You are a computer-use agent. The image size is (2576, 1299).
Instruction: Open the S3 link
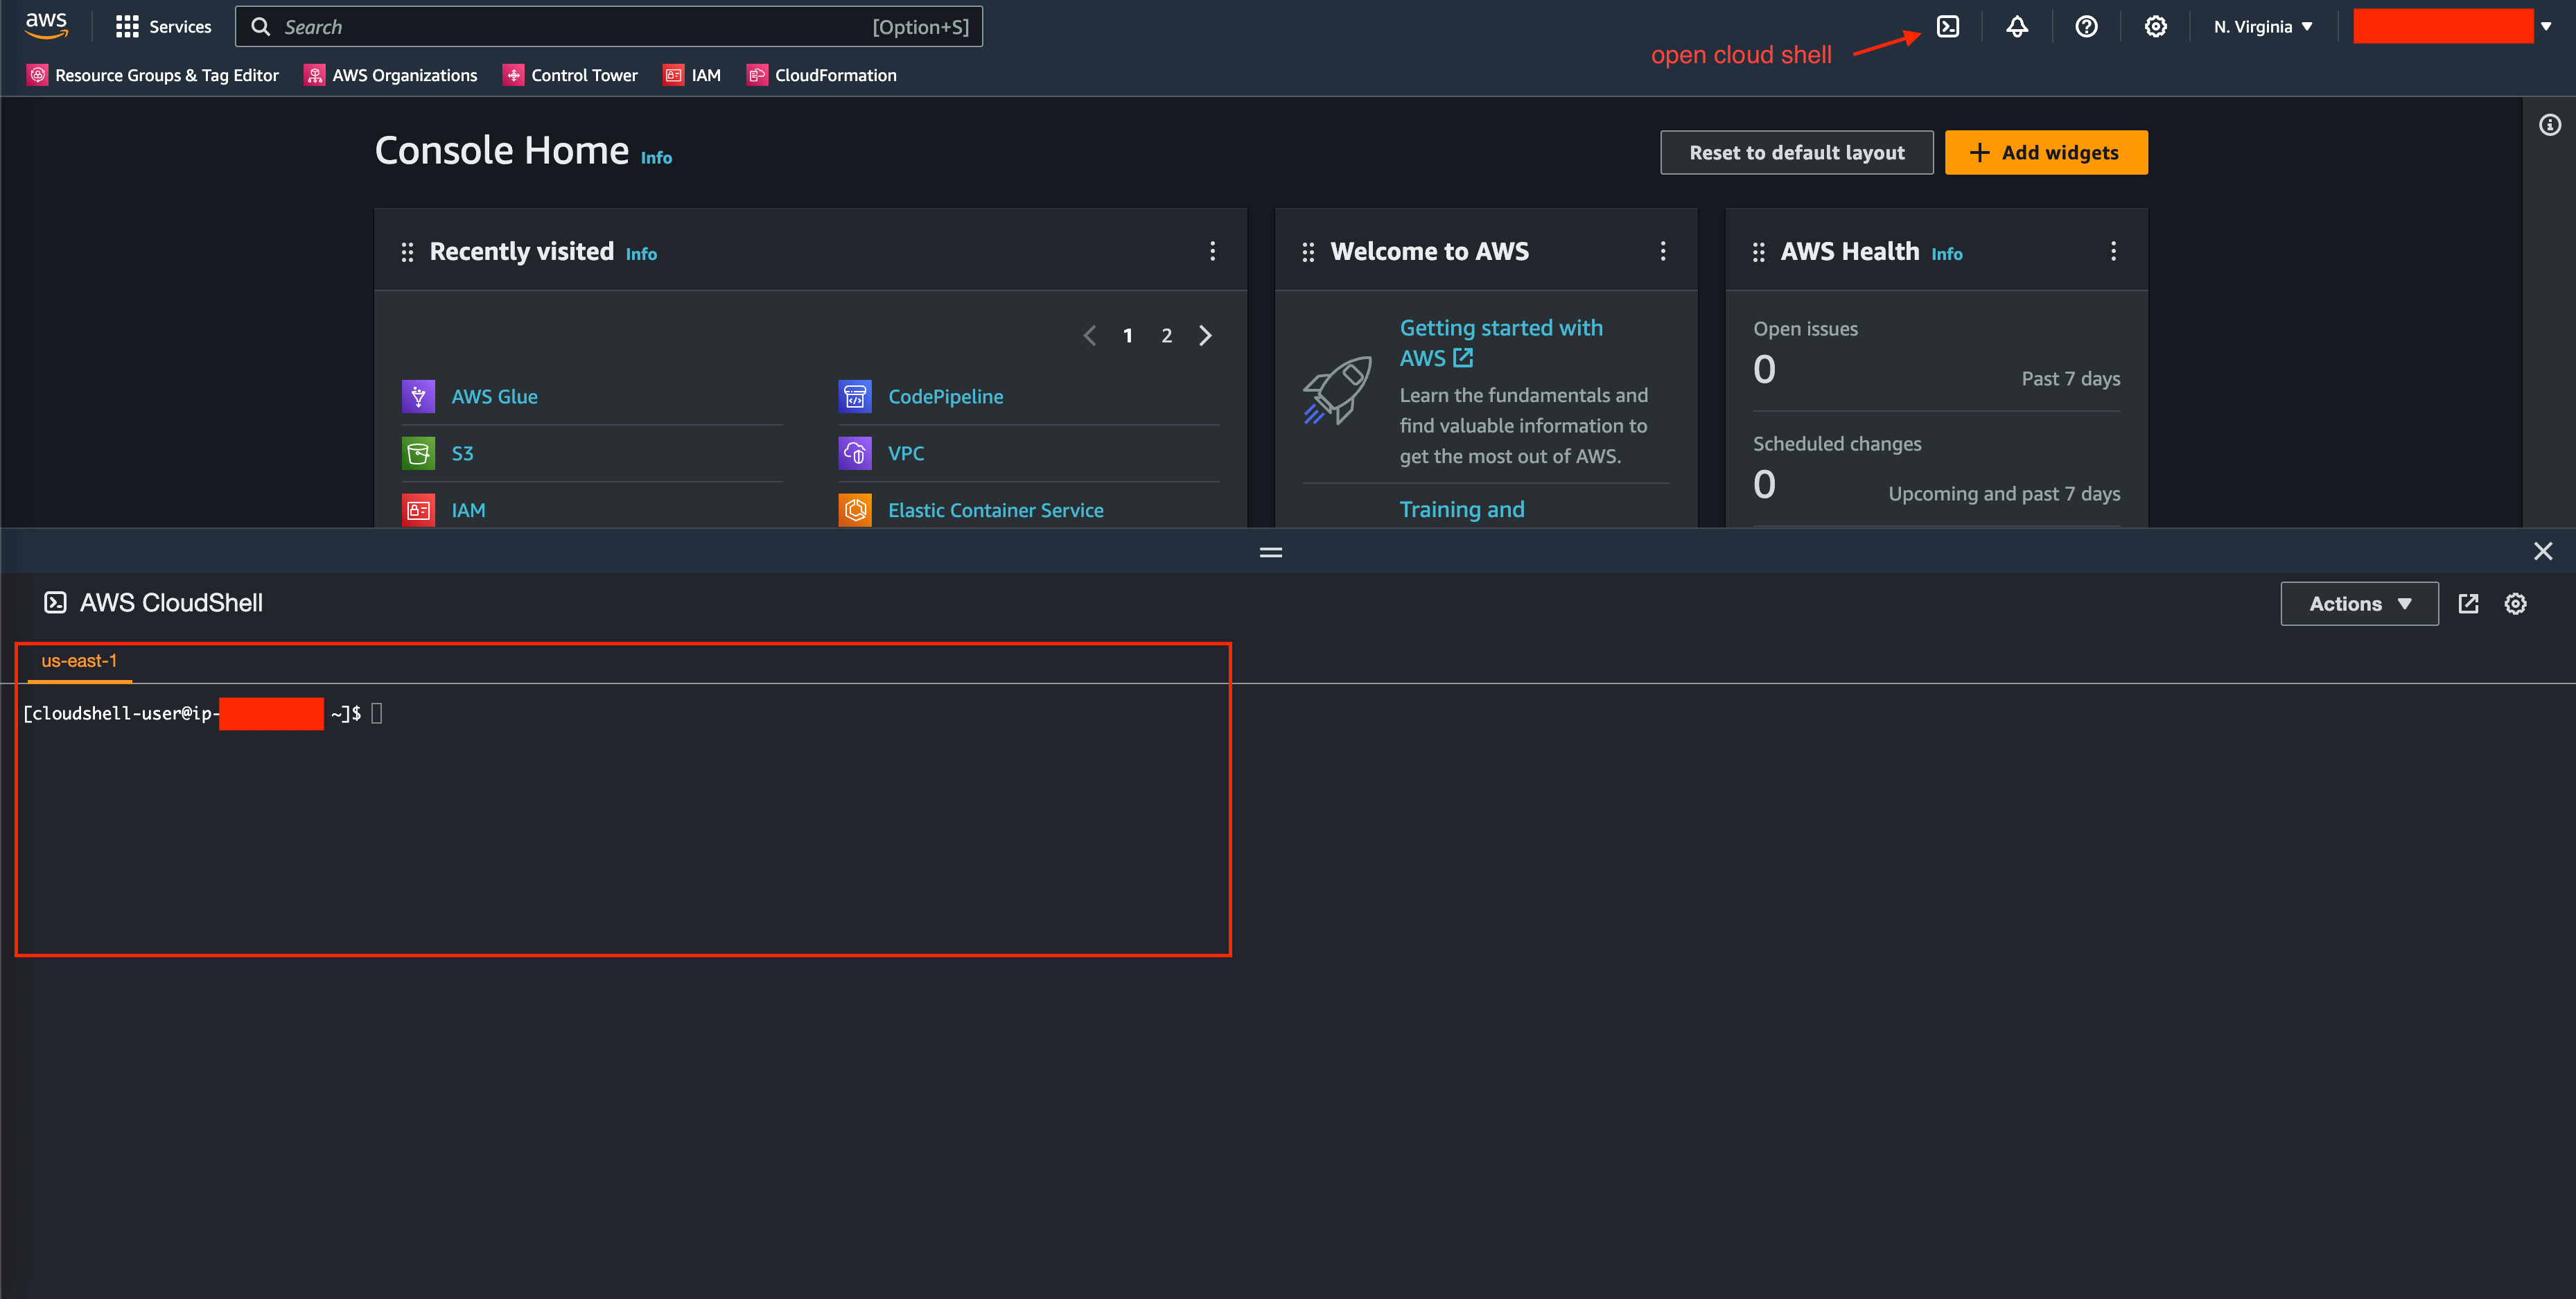(462, 453)
